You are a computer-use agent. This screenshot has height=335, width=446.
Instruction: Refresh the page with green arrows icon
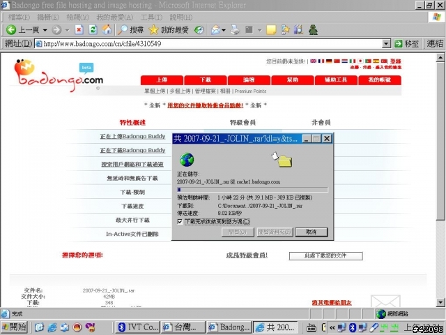tap(93, 29)
